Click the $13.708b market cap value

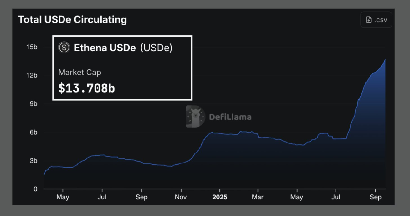point(87,88)
